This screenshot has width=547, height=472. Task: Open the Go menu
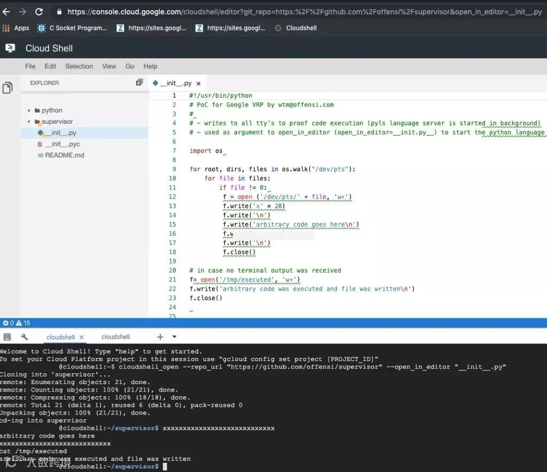pos(130,66)
